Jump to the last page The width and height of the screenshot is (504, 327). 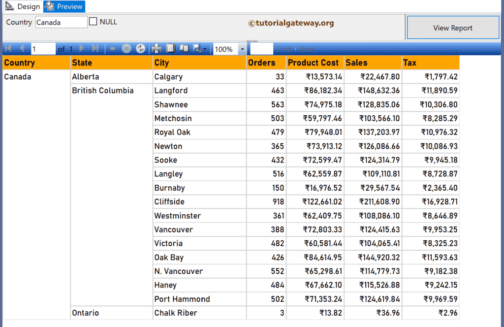click(95, 48)
